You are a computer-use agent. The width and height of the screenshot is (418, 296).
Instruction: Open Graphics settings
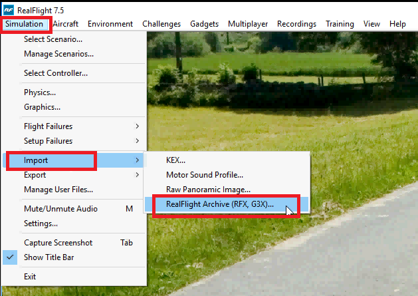42,107
